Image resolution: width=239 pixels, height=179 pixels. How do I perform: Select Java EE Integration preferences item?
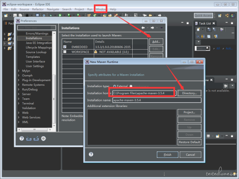tap(39, 43)
